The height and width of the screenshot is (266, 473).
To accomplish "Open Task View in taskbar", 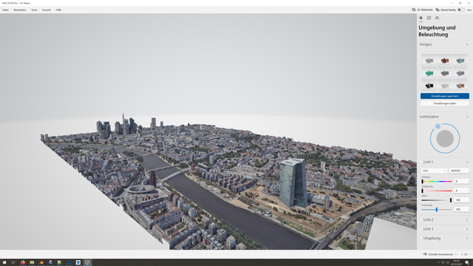I will tap(13, 262).
